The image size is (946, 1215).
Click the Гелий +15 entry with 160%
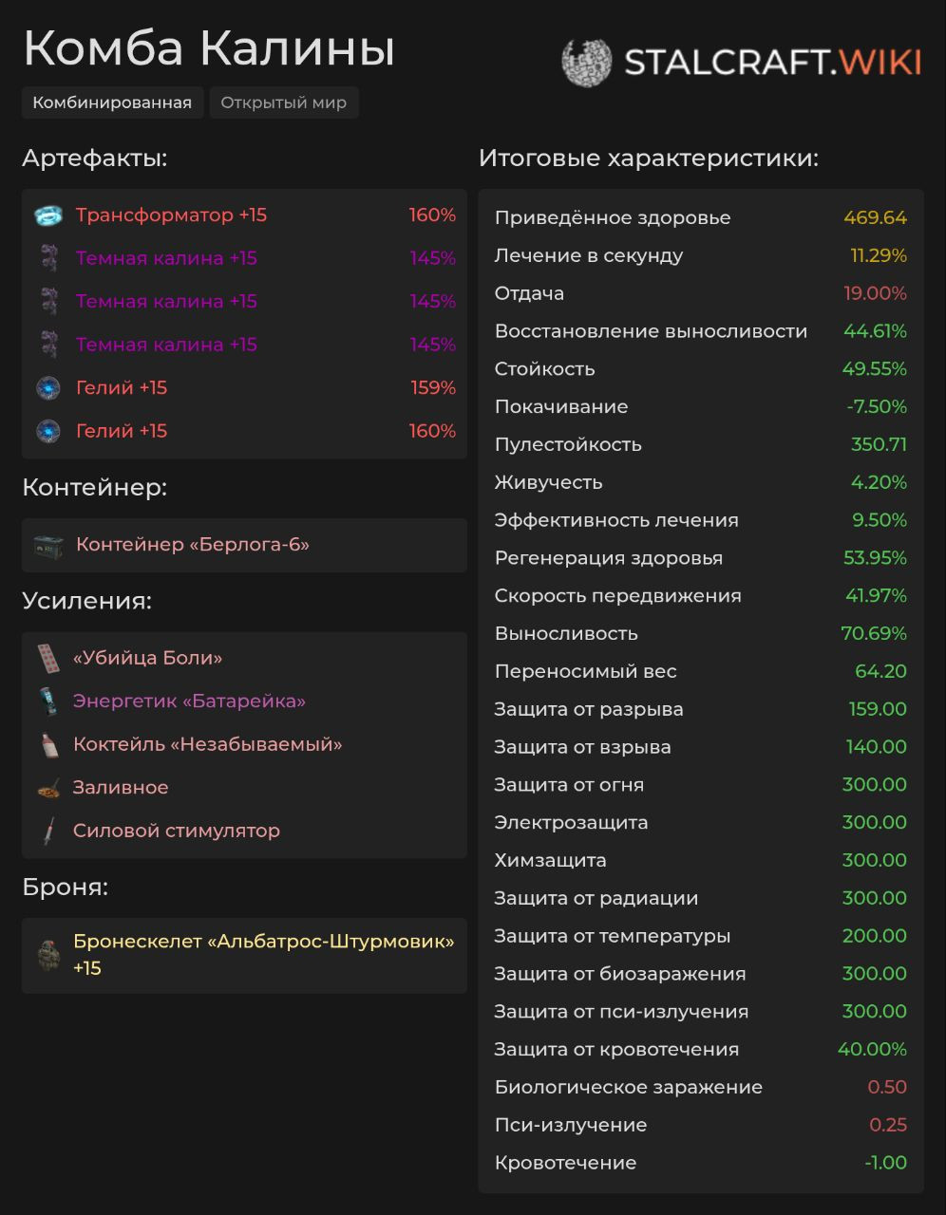coord(245,431)
